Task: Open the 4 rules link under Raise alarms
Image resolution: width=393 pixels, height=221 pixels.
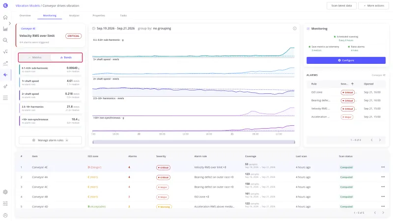Action: (x=354, y=51)
